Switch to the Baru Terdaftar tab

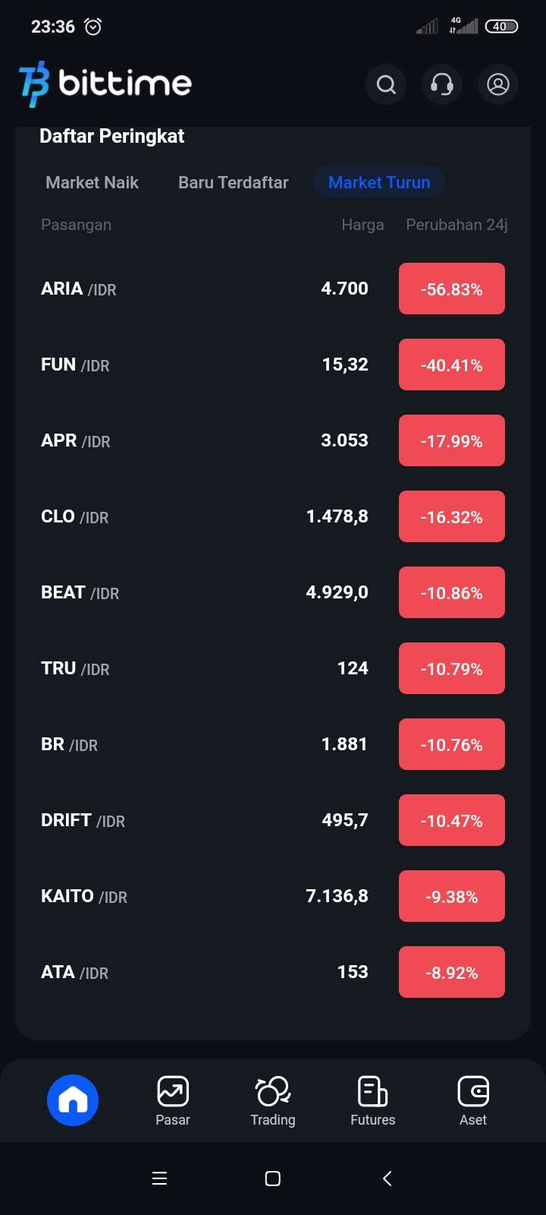click(233, 182)
